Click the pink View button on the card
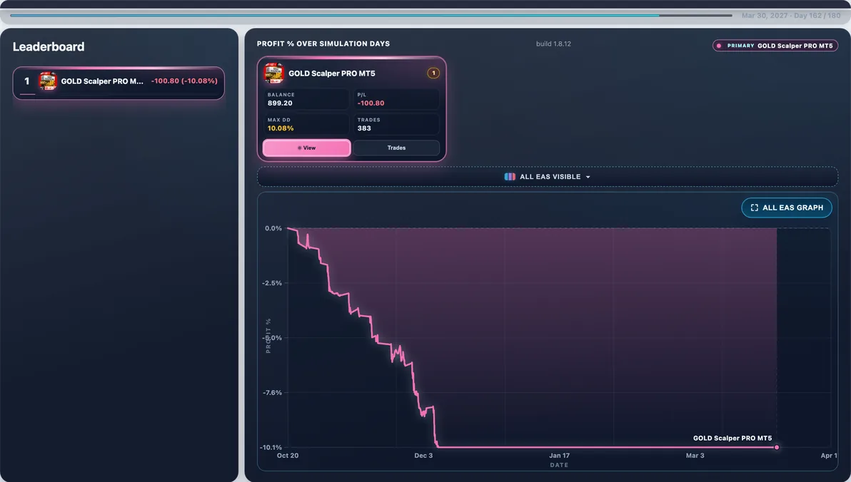851x482 pixels. coord(307,148)
